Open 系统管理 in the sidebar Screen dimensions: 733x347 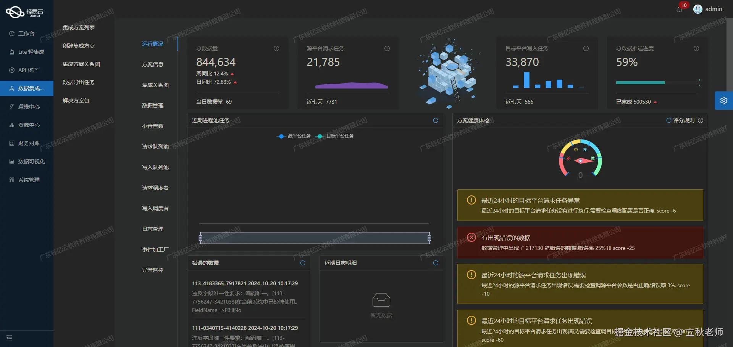click(x=27, y=180)
